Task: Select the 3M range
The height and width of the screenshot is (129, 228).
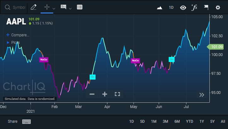Action: pyautogui.click(x=165, y=121)
